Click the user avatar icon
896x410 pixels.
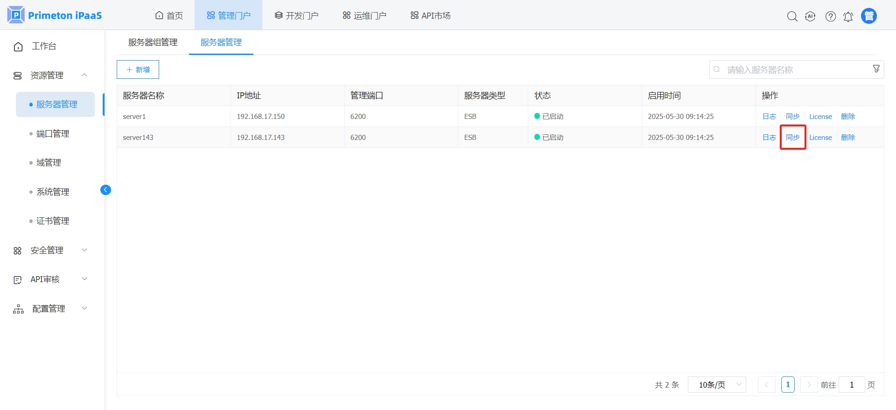[869, 16]
